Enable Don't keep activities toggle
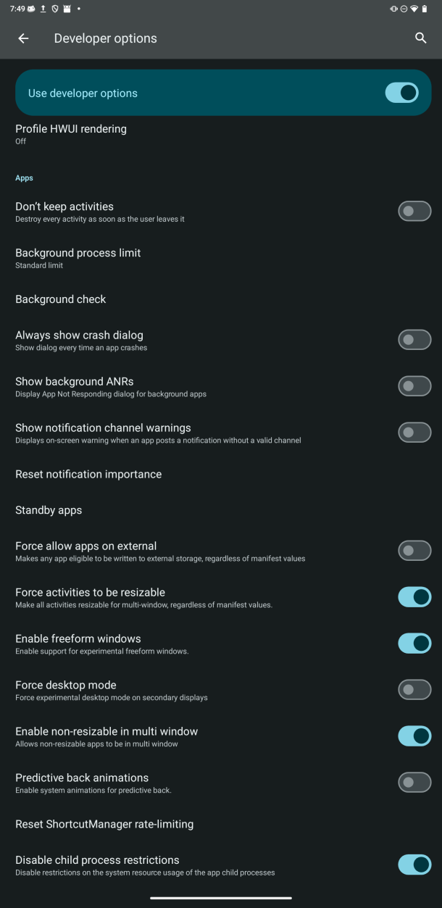Viewport: 442px width, 908px height. pos(414,211)
